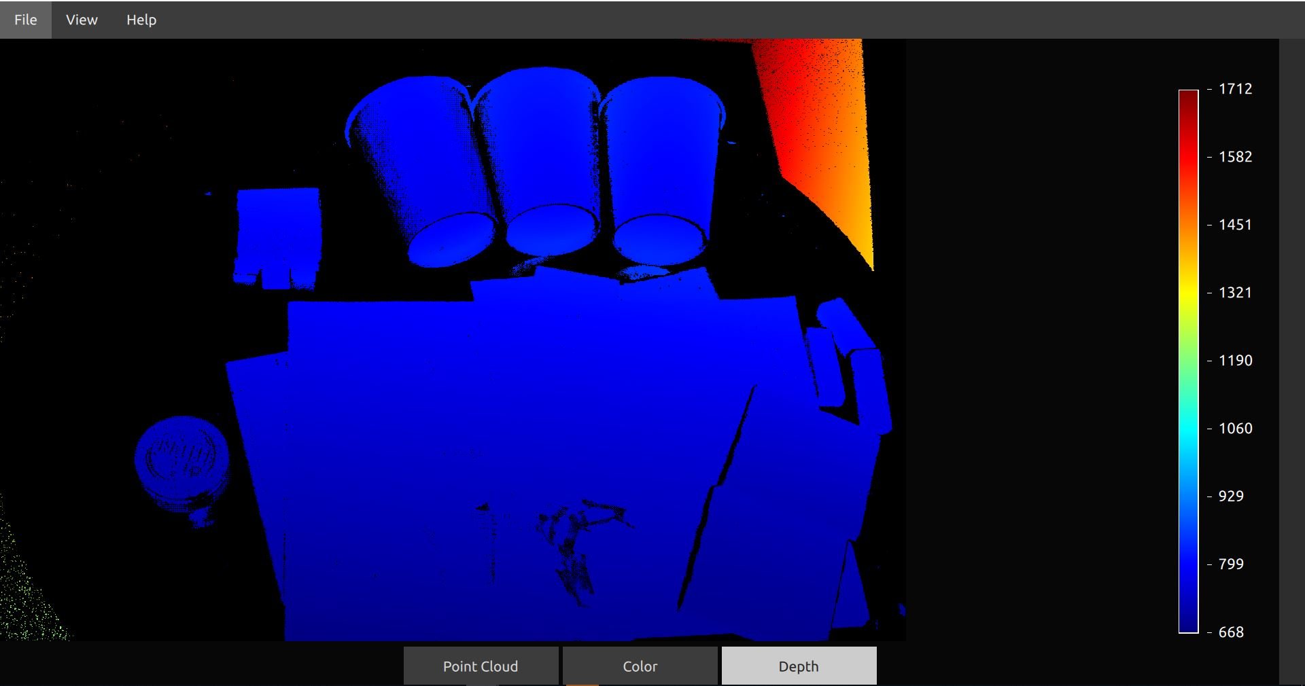Select the Depth view tab
Viewport: 1305px width, 686px height.
click(x=799, y=666)
